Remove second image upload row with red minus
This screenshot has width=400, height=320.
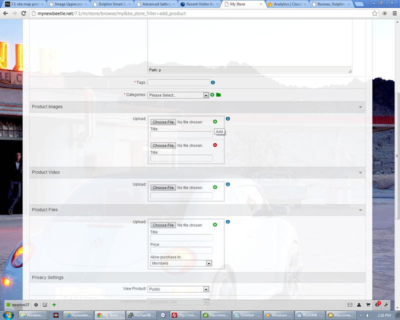click(215, 145)
